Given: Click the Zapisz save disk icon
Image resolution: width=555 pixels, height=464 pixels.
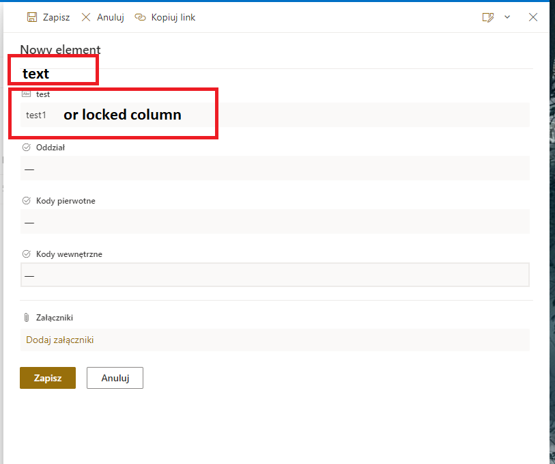Looking at the screenshot, I should coord(31,16).
